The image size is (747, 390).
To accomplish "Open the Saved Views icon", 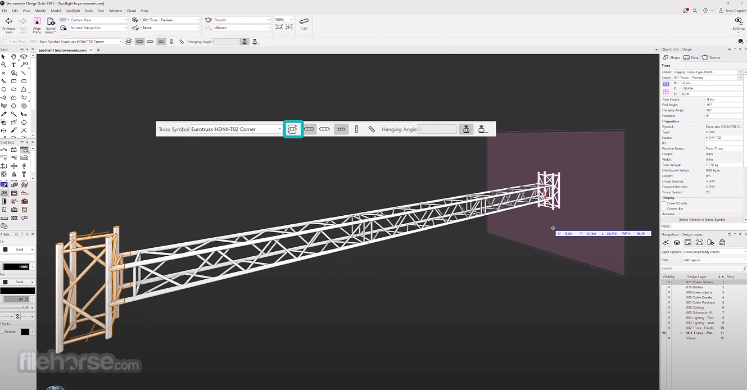I will (51, 21).
